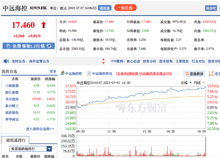Select the 港股通排行 tab
This screenshot has width=220, height=158.
(15, 140)
